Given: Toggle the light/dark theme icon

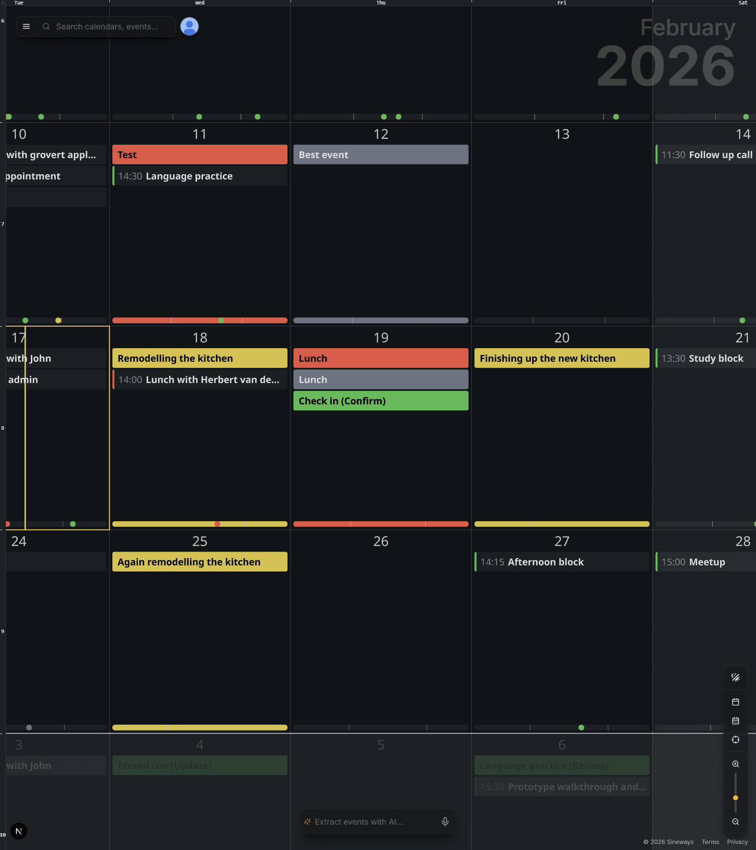Looking at the screenshot, I should point(735,677).
